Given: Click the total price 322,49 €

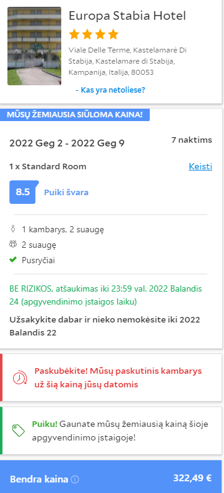Looking at the screenshot, I should [x=192, y=478].
